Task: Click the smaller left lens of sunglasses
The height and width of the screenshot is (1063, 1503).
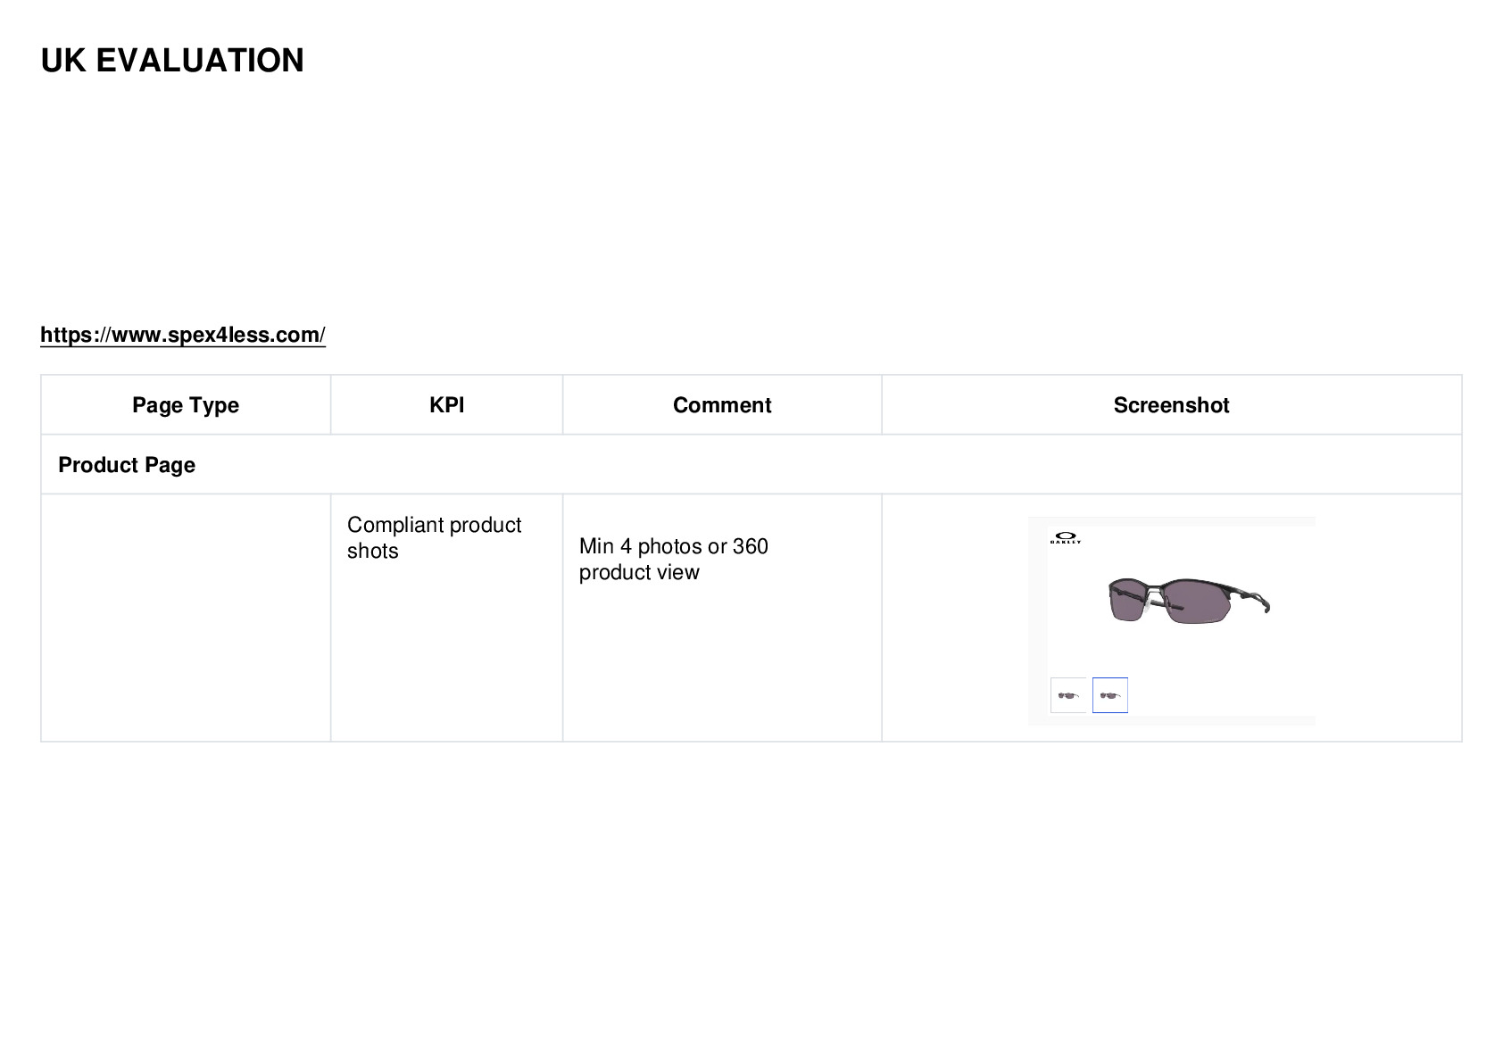Action: [x=1127, y=600]
